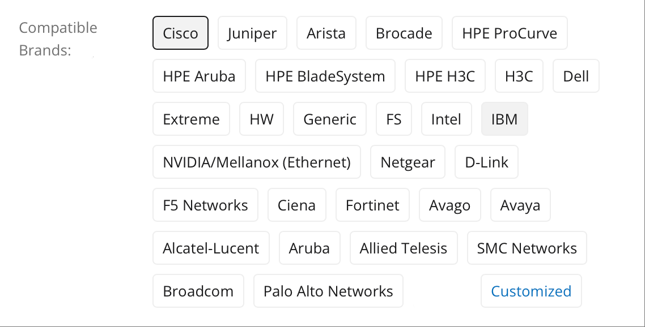The height and width of the screenshot is (327, 645).
Task: Select the HPE Aruba option
Action: click(x=199, y=76)
